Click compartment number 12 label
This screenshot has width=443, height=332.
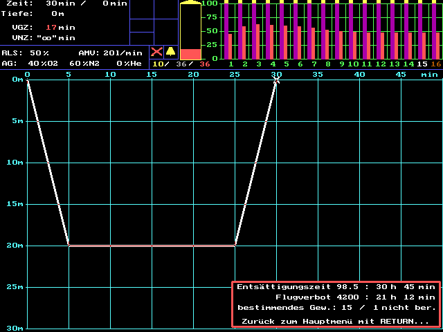click(381, 64)
